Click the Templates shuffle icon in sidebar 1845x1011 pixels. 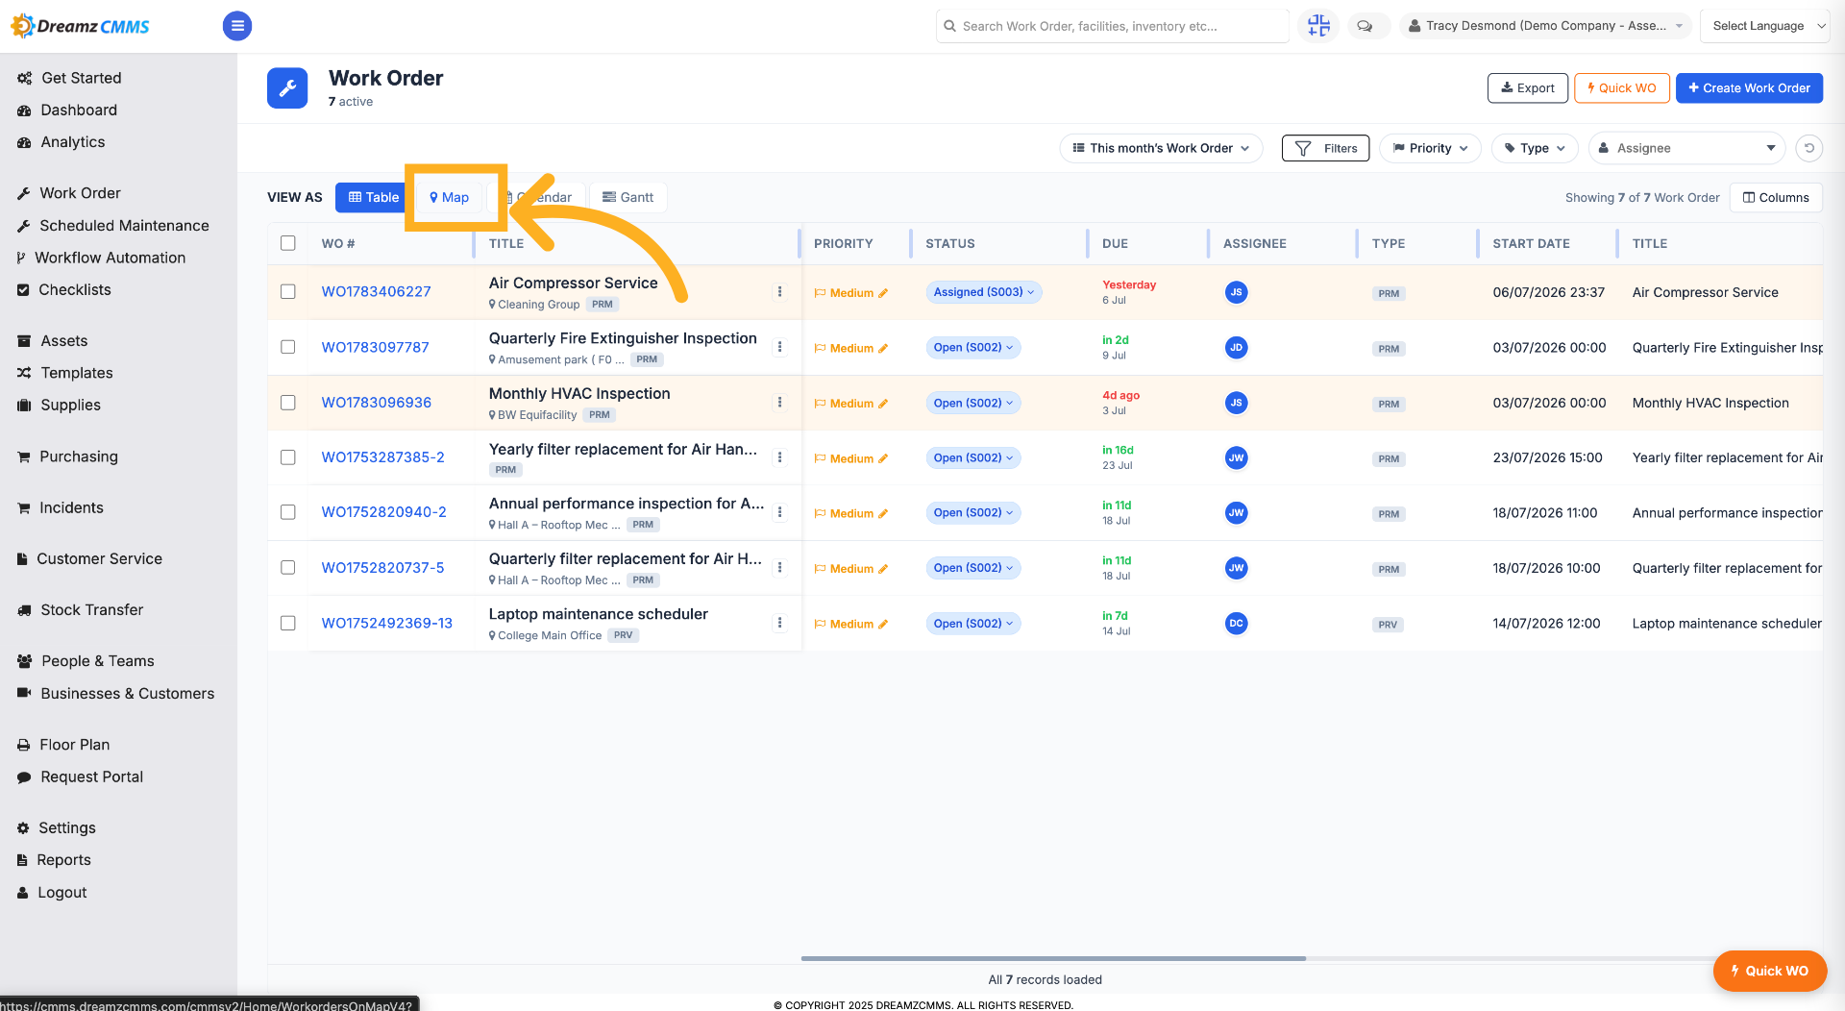24,373
